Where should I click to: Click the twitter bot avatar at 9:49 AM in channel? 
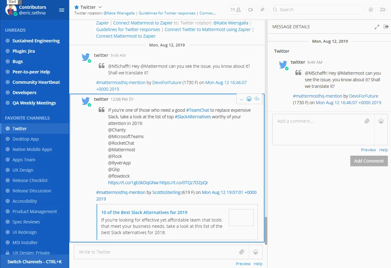[x=86, y=57]
